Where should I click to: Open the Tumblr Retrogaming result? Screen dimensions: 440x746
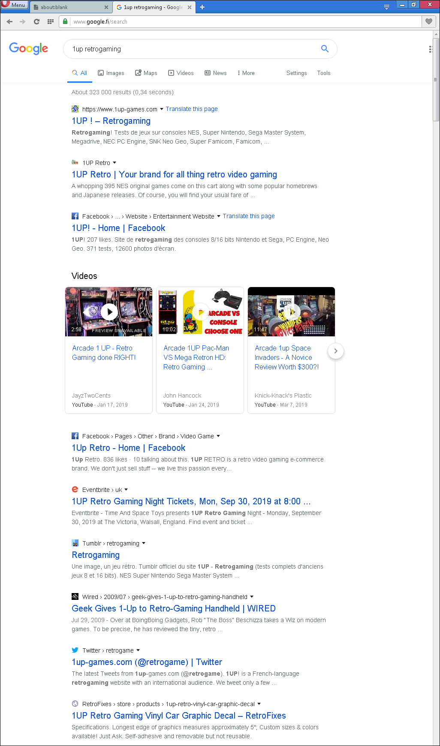tap(96, 555)
